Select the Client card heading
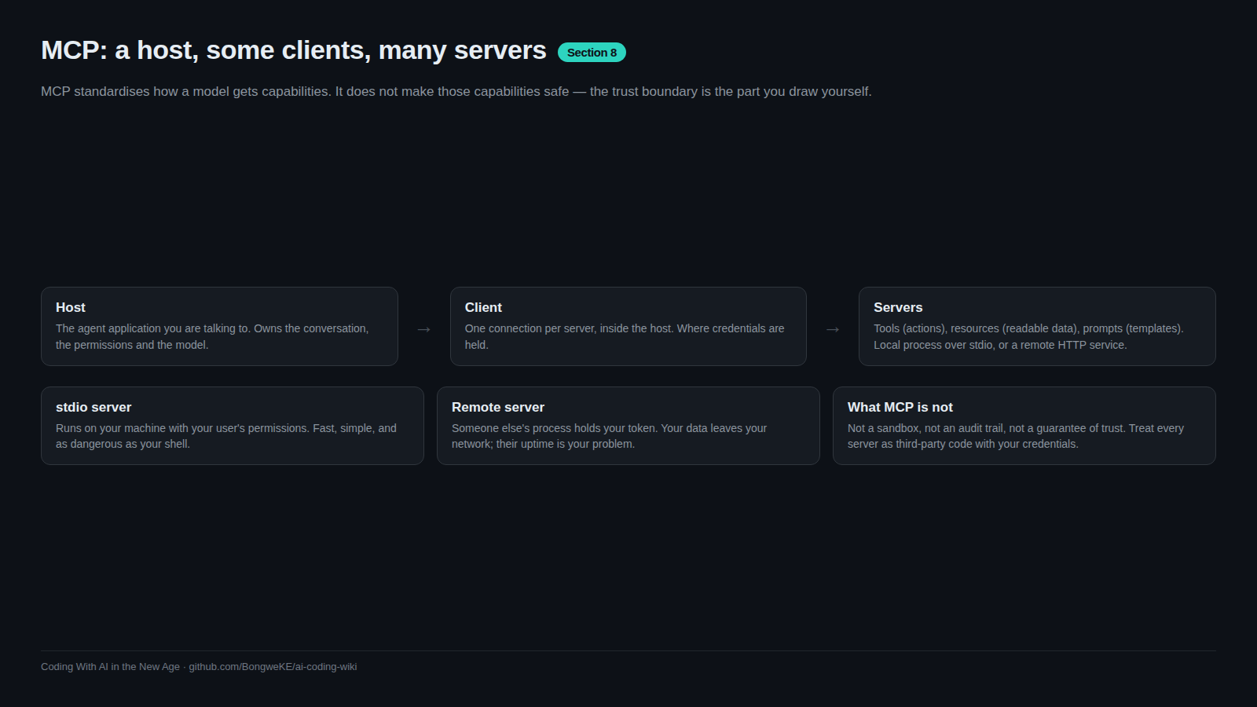Image resolution: width=1257 pixels, height=707 pixels. pos(483,307)
